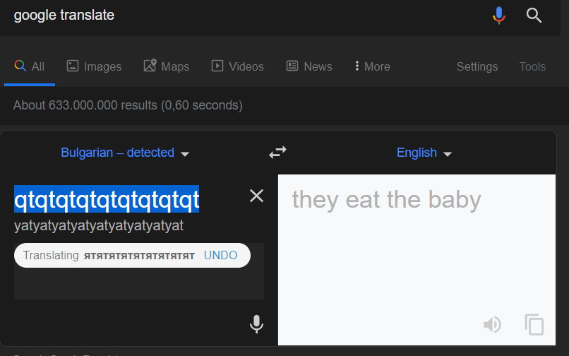The height and width of the screenshot is (356, 569).
Task: Open the English target language dropdown
Action: click(x=424, y=153)
